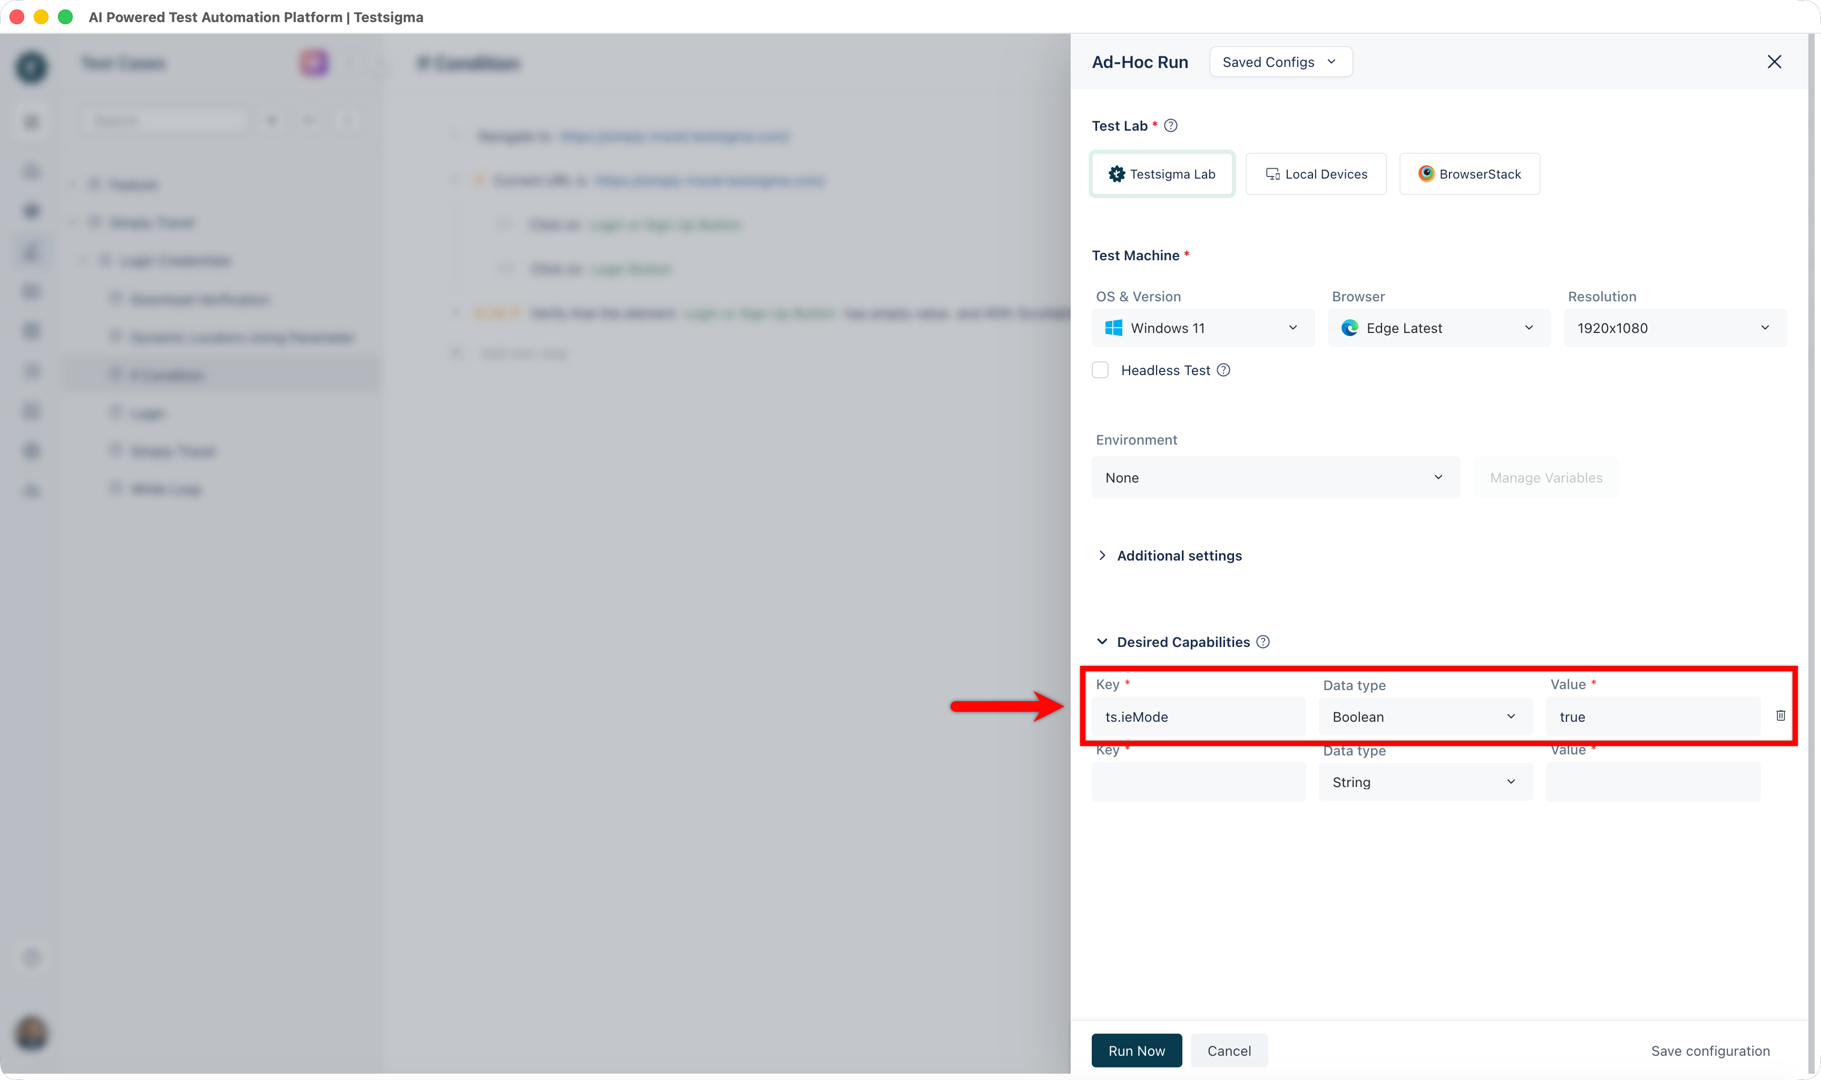Screen dimensions: 1821x1080
Task: Switch test lab to BrowserStack
Action: pos(1470,174)
